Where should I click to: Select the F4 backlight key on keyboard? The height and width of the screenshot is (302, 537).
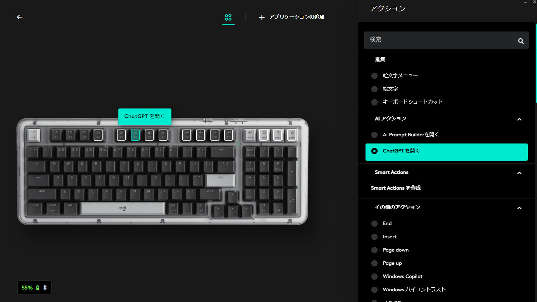(98, 135)
